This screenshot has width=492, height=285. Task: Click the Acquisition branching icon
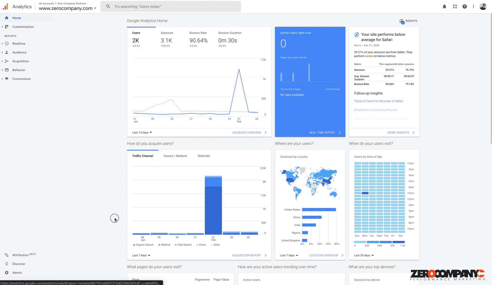click(7, 61)
